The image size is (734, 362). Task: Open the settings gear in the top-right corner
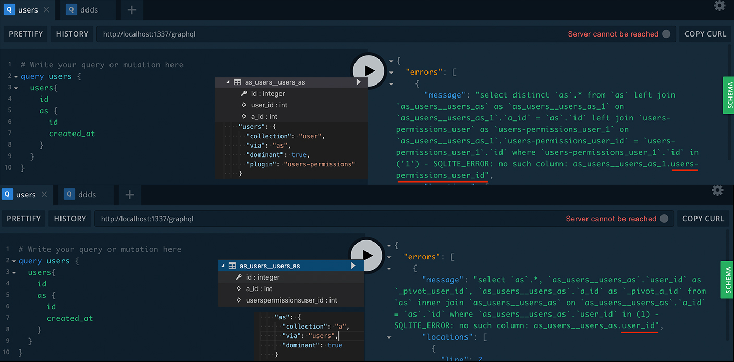[720, 6]
